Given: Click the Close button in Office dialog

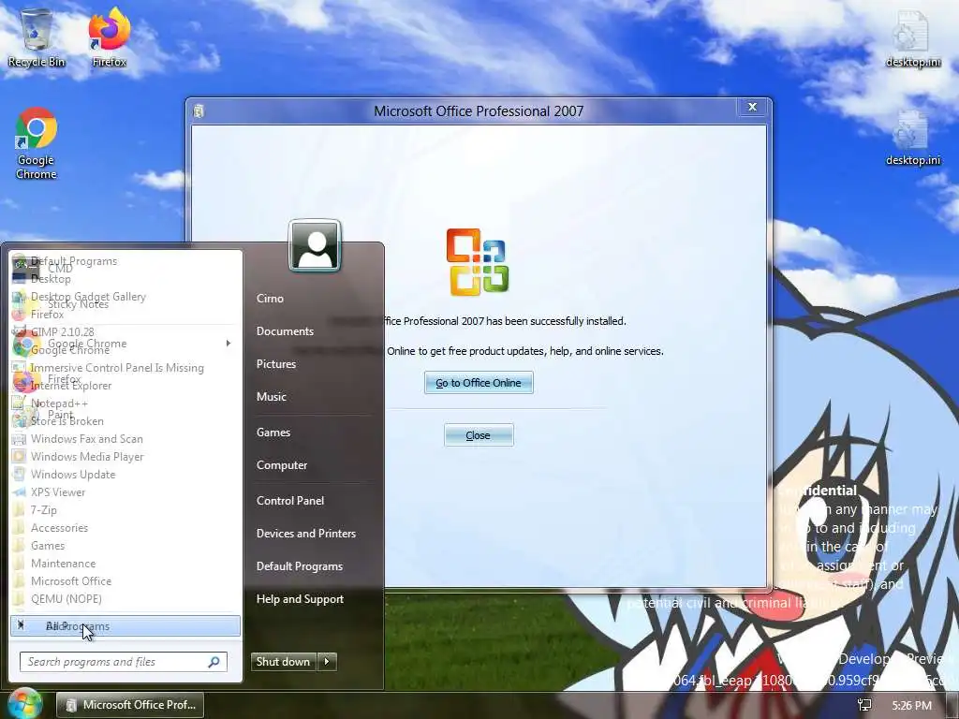Looking at the screenshot, I should pos(479,435).
